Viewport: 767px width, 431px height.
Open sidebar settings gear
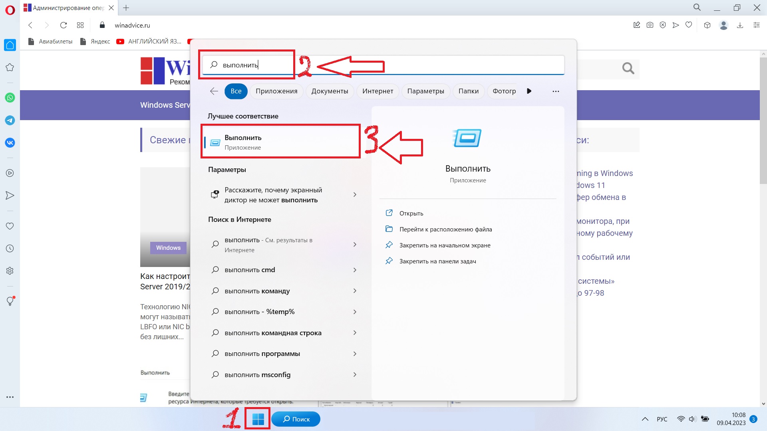10,271
